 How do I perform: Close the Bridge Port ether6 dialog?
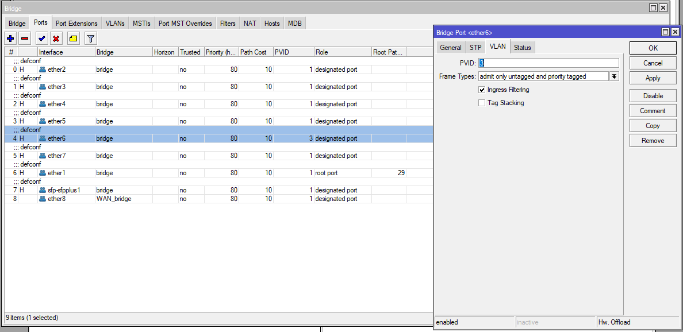675,32
